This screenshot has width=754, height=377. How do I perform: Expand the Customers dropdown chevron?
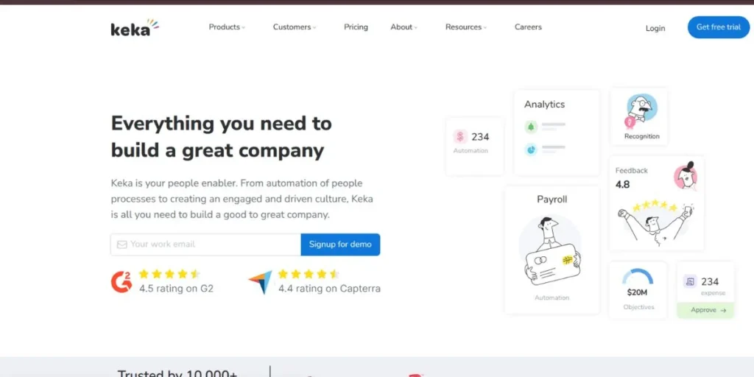(314, 28)
